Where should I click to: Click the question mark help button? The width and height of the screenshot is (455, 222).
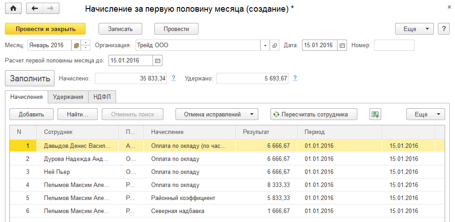444,29
